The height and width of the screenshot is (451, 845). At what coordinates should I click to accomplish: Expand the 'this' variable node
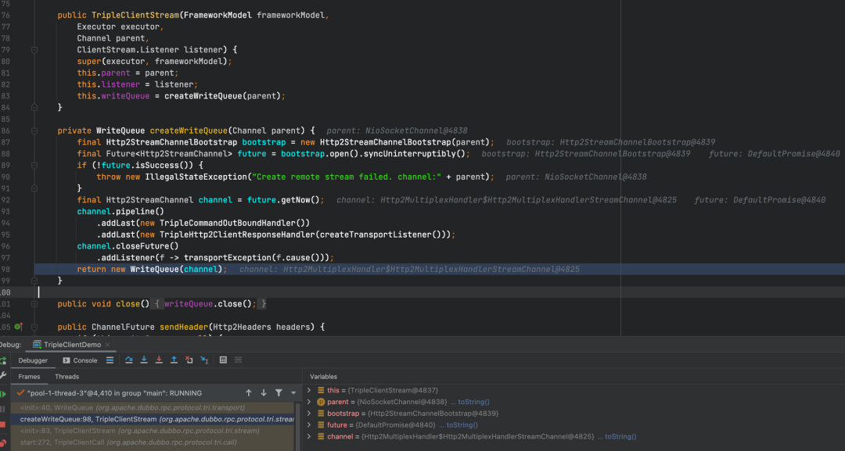click(309, 390)
